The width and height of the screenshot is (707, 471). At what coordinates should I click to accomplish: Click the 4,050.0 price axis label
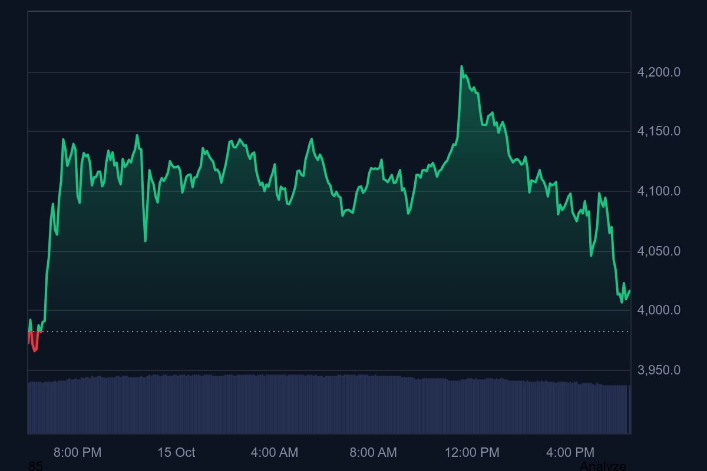659,251
